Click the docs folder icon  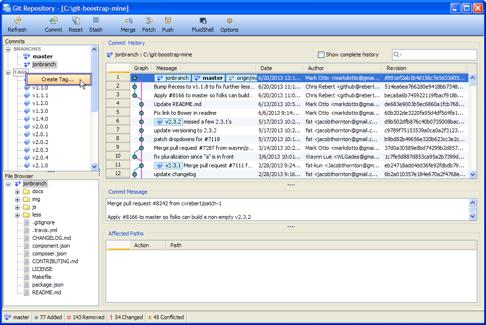[x=26, y=191]
